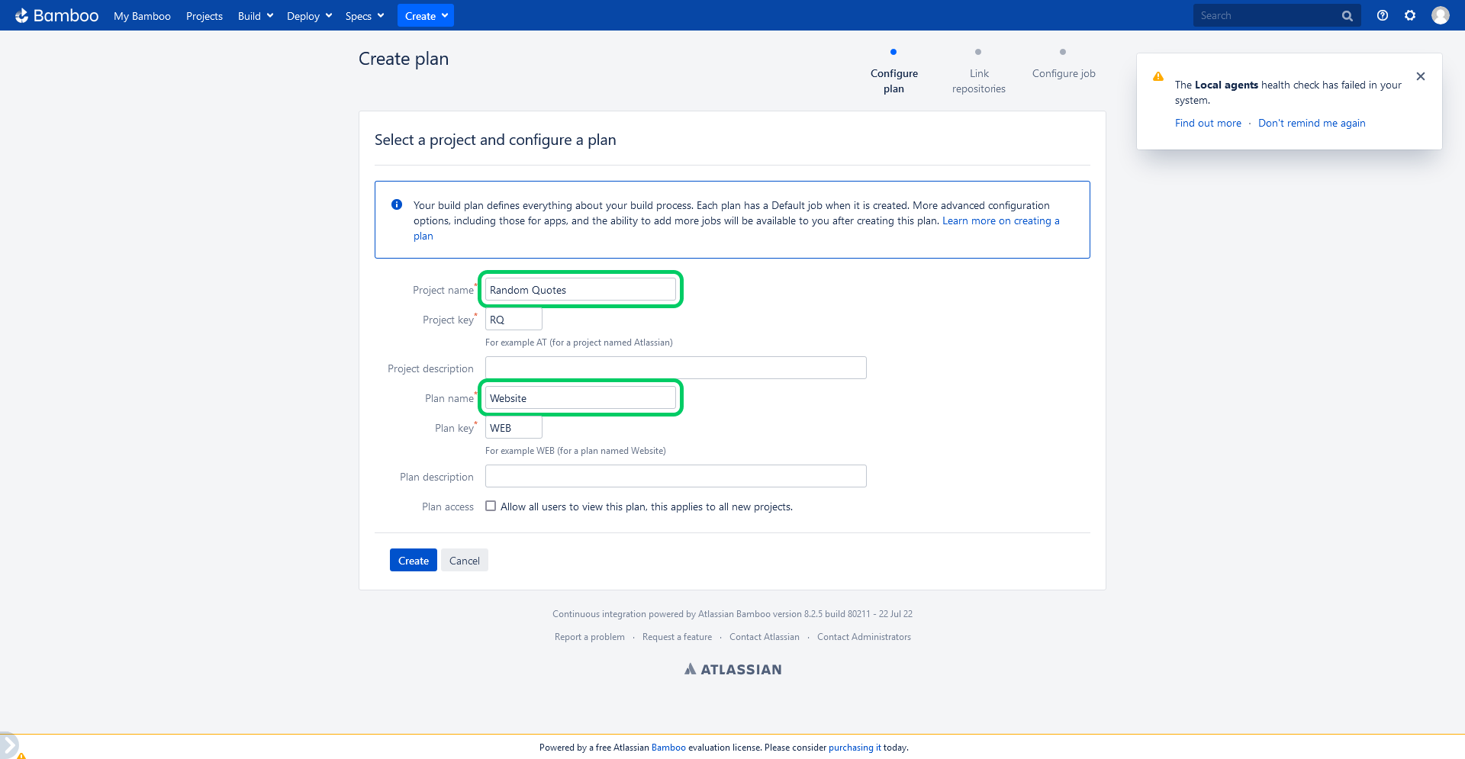The image size is (1465, 759).
Task: Click the Bamboo logo
Action: click(x=57, y=15)
